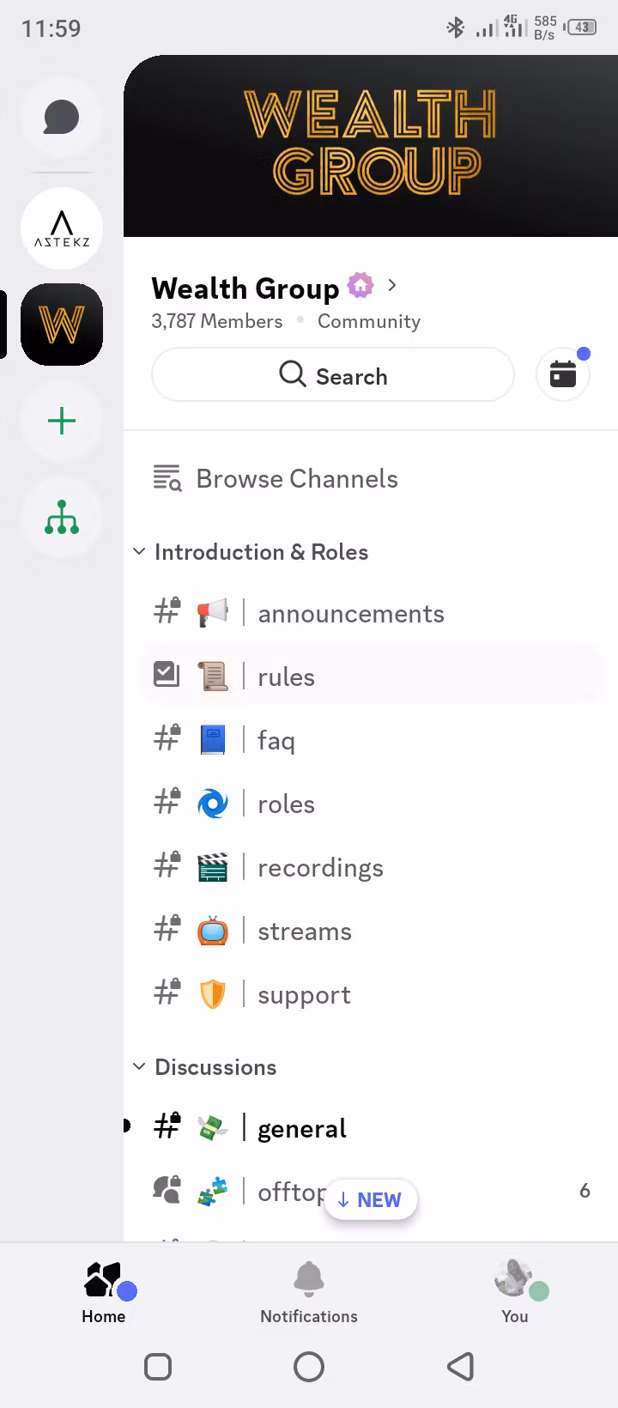Screen dimensions: 618x1408
Task: Tap the Android back triangle button
Action: pyautogui.click(x=461, y=1366)
